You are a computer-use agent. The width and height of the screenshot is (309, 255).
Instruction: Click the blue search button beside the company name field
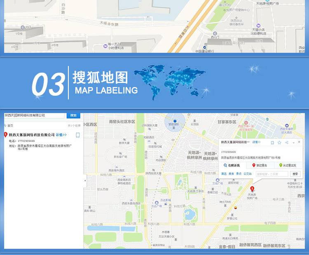click(73, 115)
